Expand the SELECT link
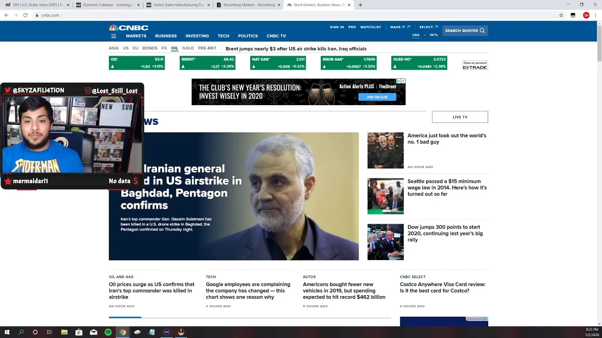This screenshot has height=338, width=602. click(x=428, y=27)
